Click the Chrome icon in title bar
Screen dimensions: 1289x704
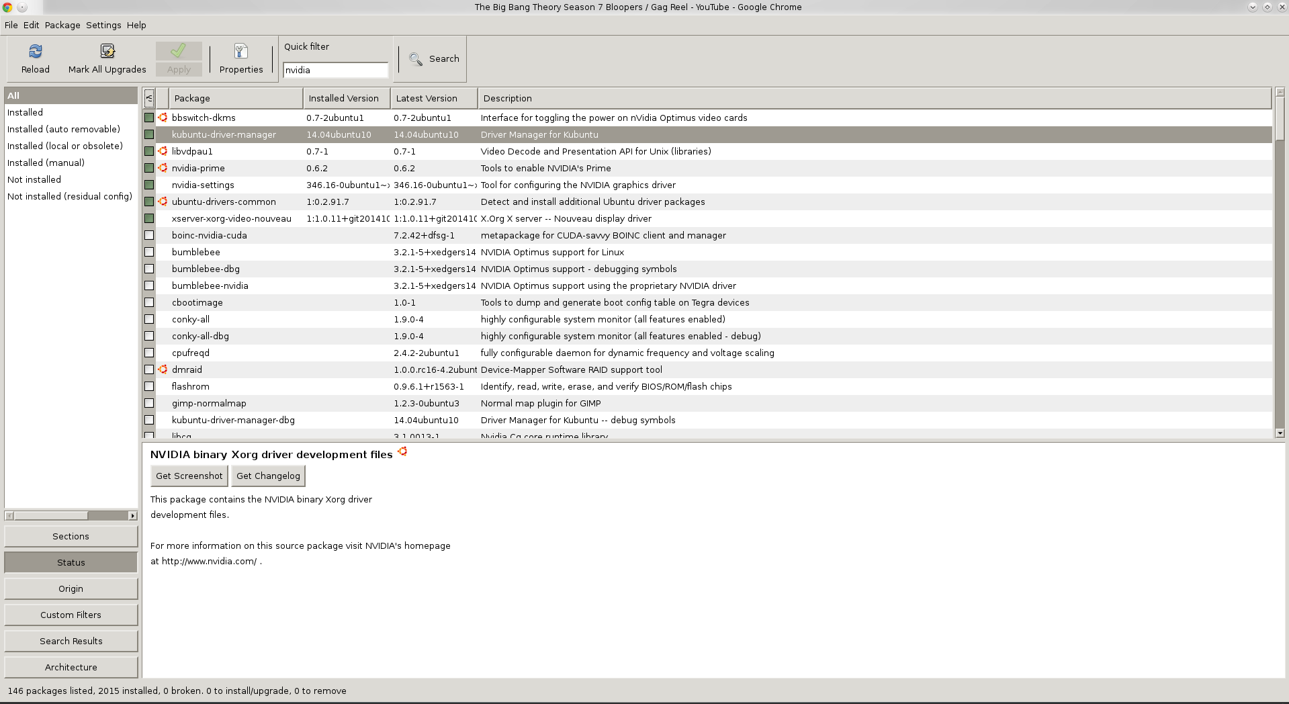click(x=7, y=7)
